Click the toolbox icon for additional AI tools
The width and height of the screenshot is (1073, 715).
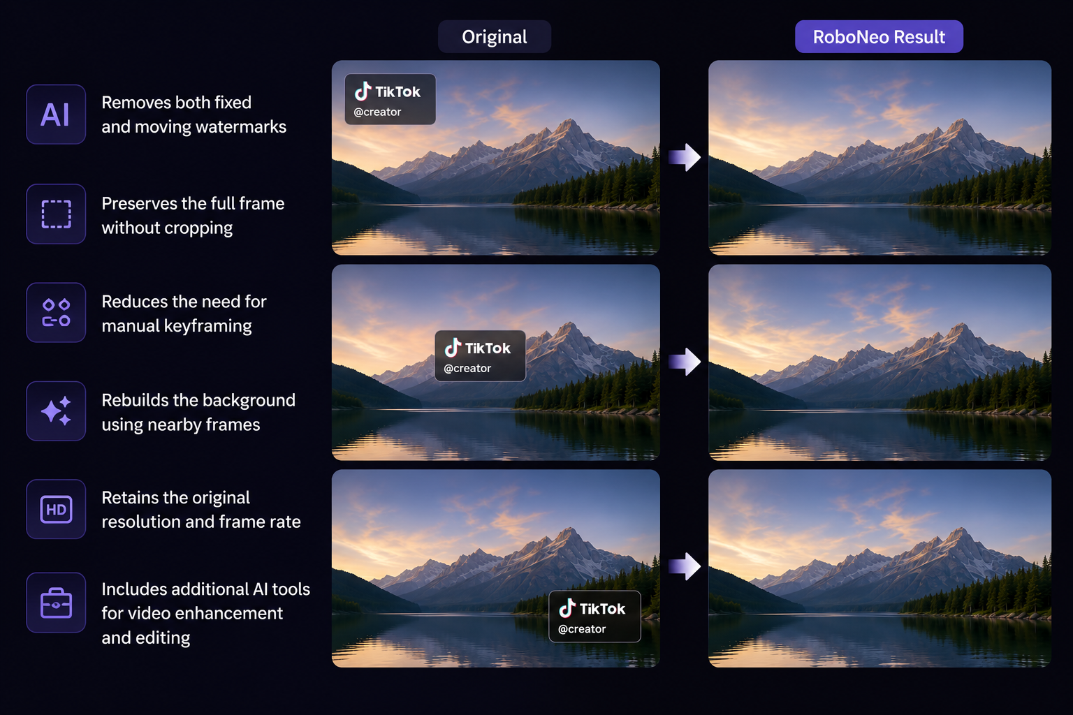56,603
